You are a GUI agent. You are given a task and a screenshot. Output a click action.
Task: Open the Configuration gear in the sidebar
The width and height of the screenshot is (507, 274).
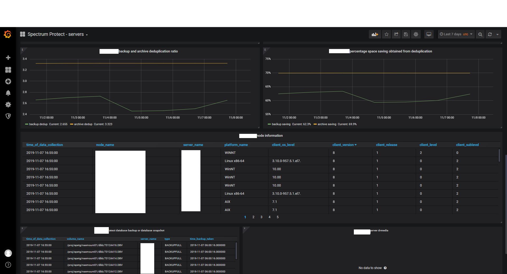(x=8, y=105)
